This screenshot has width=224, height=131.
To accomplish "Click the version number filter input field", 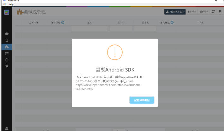I will click(x=121, y=29).
